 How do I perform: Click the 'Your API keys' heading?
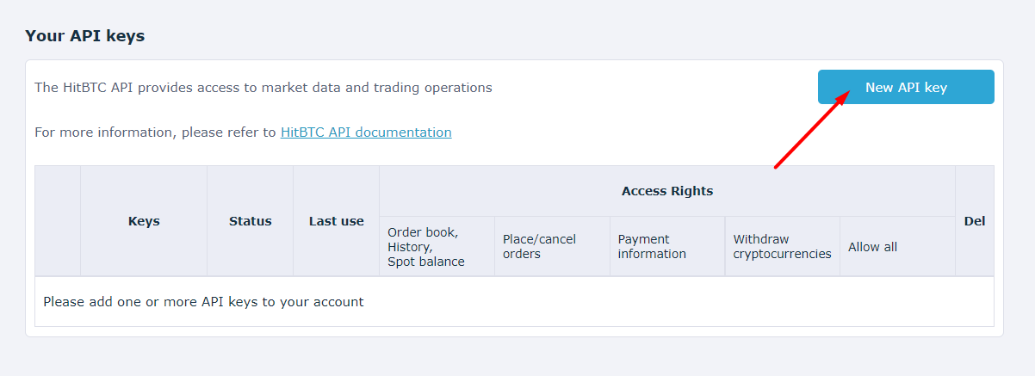pos(84,36)
